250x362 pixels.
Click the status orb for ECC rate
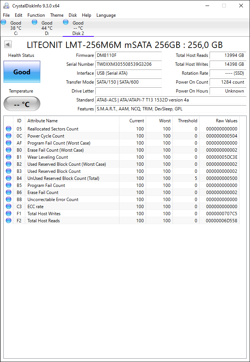pos(9,206)
